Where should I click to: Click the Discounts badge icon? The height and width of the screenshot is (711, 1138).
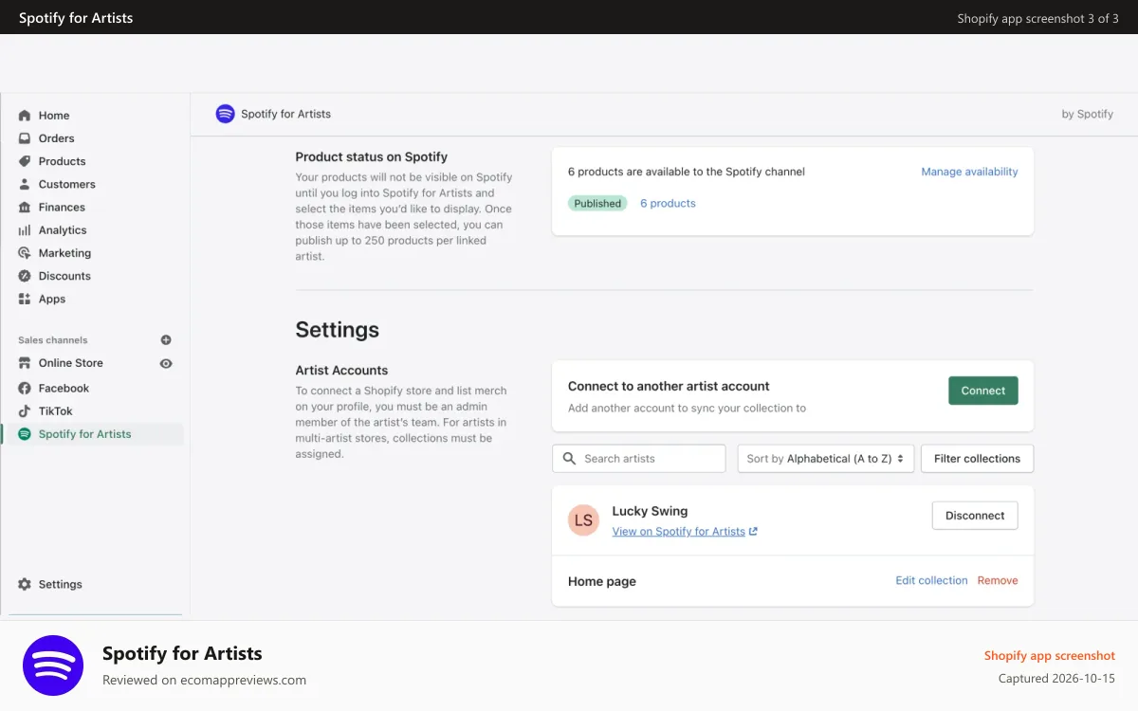tap(25, 276)
